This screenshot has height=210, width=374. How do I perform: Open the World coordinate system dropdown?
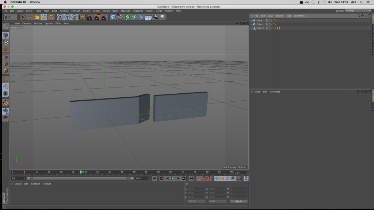[196, 201]
